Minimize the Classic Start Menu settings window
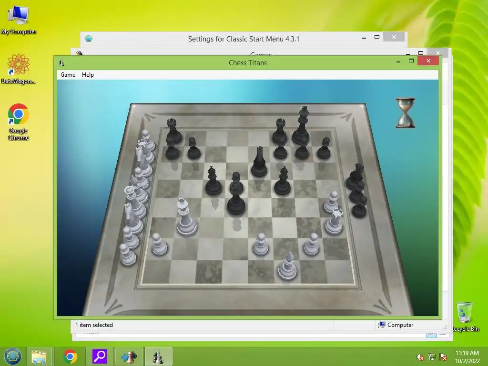Viewport: 488px width, 366px height. (364, 38)
